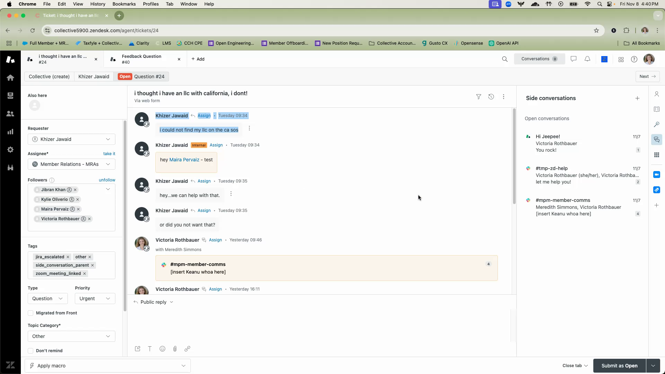Viewport: 665px width, 374px height.
Task: Click the take it link
Action: pyautogui.click(x=109, y=154)
